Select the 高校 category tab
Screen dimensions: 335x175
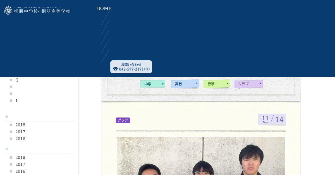pos(185,84)
